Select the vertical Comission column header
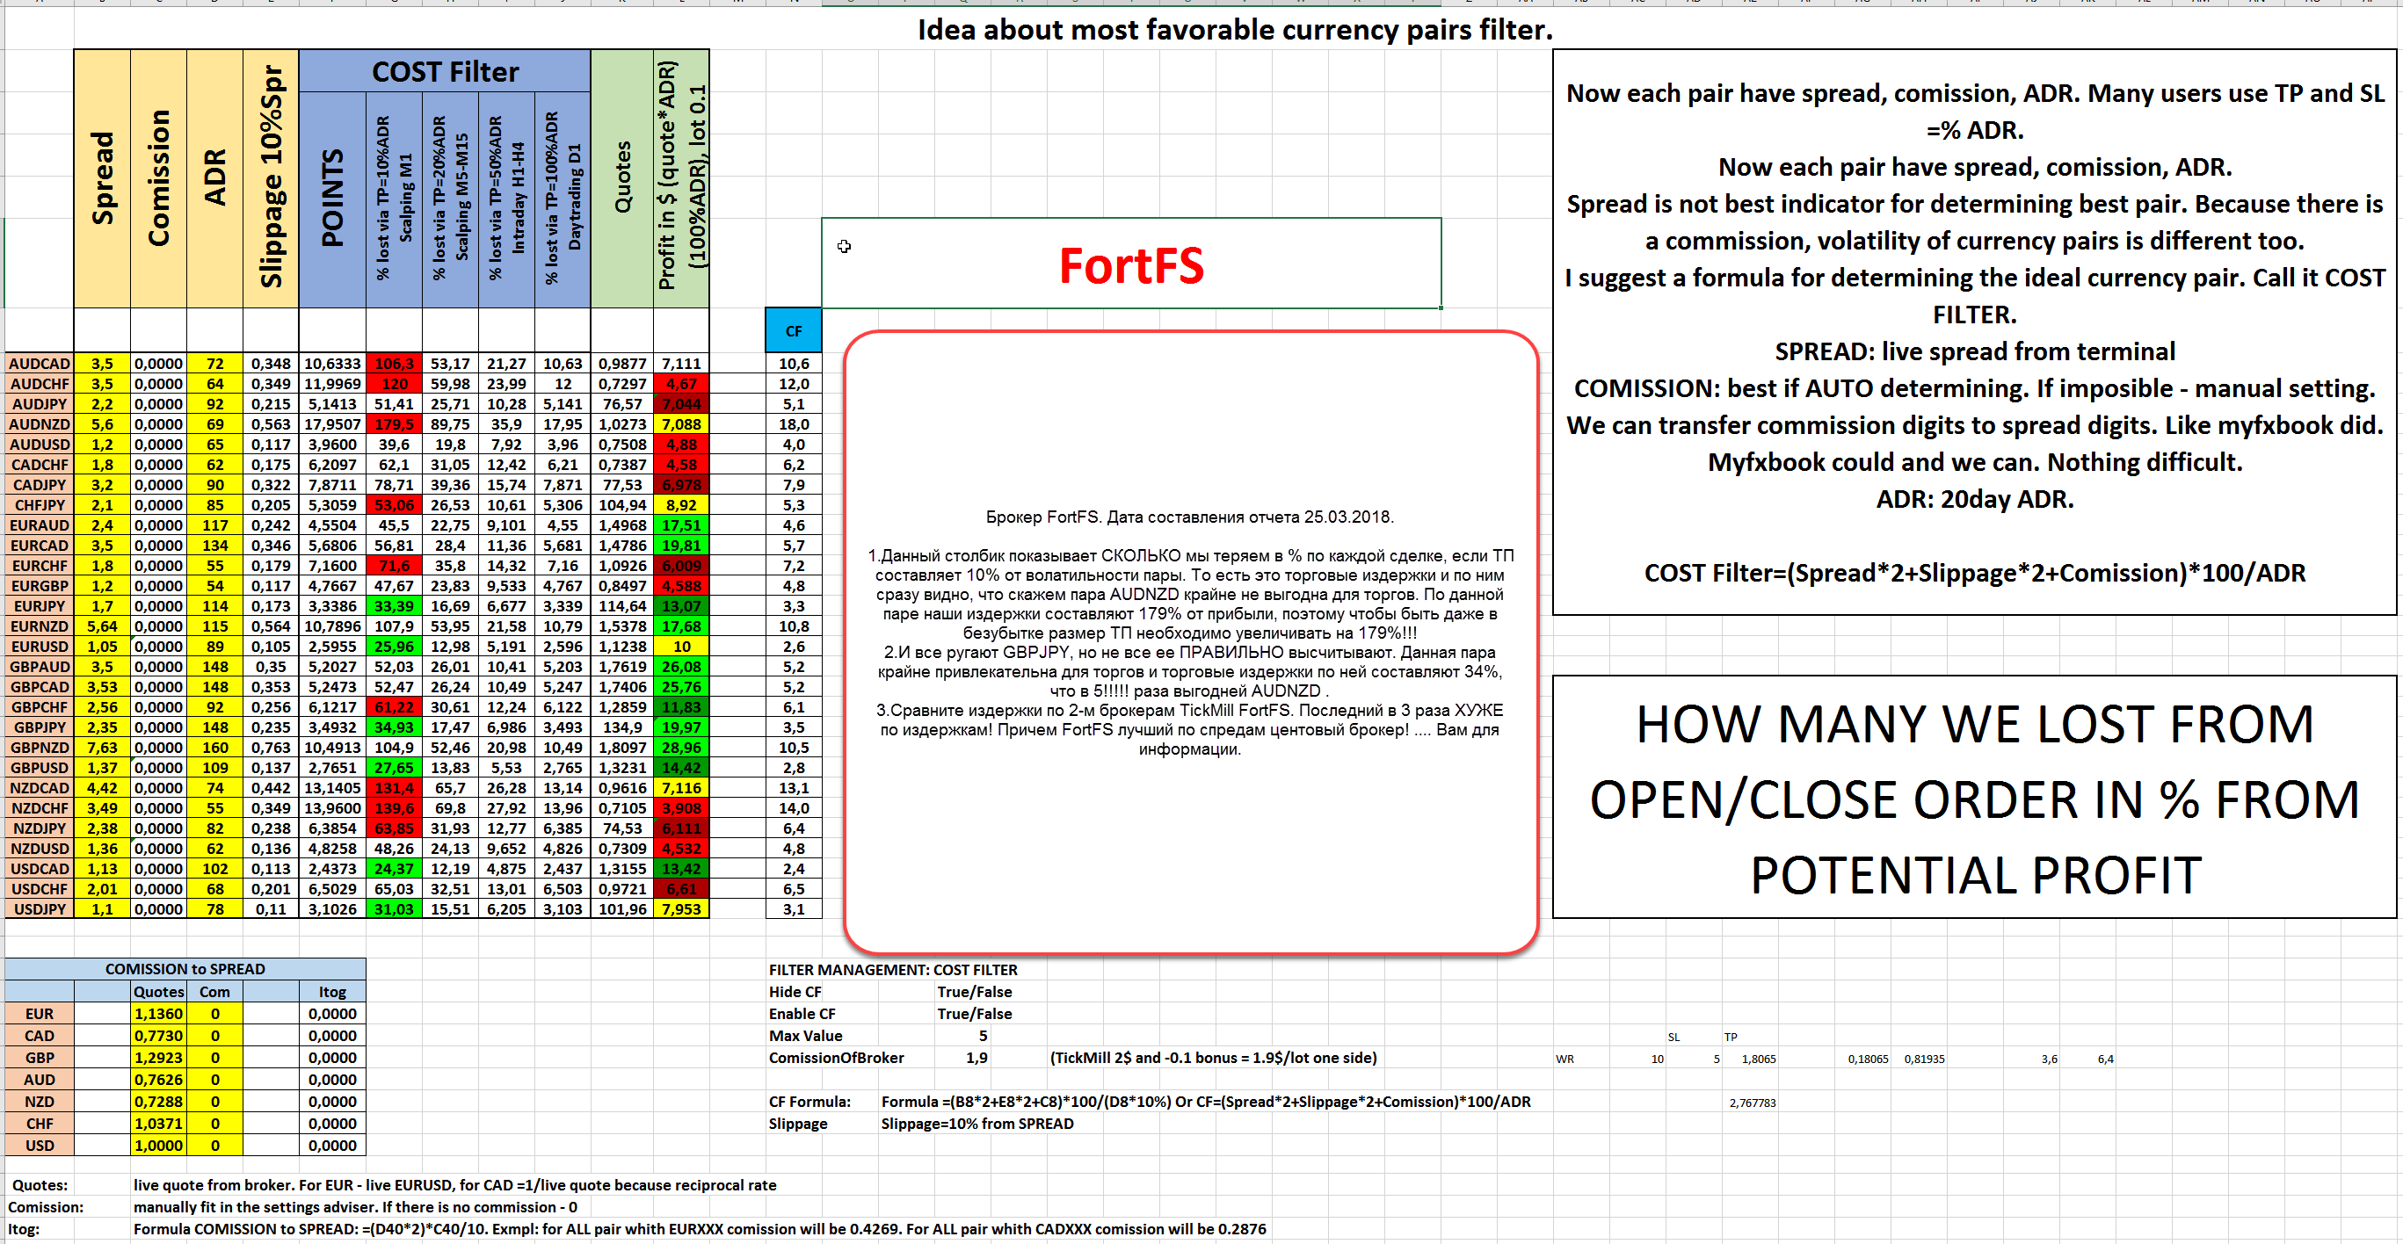 [x=158, y=178]
